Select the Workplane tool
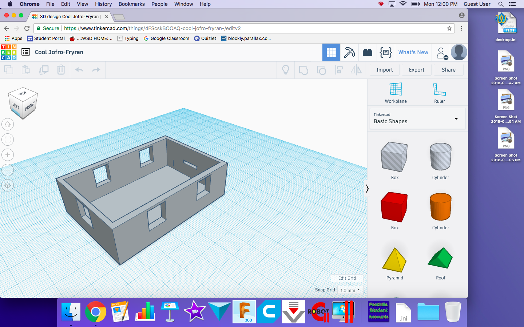This screenshot has height=327, width=524. click(396, 93)
